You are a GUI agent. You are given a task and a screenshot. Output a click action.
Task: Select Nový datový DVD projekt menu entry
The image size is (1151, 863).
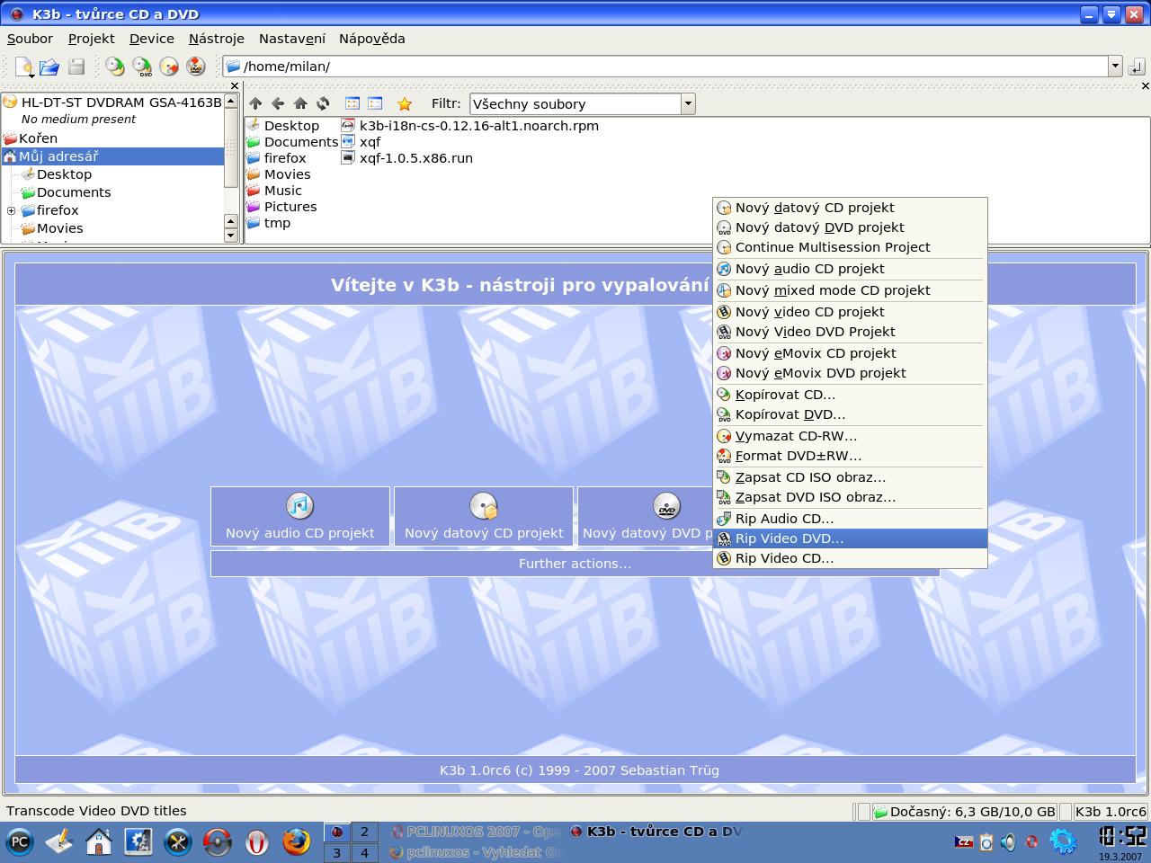850,227
